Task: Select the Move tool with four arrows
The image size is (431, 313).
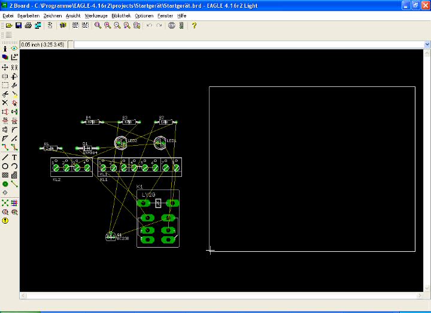Action: click(5, 67)
